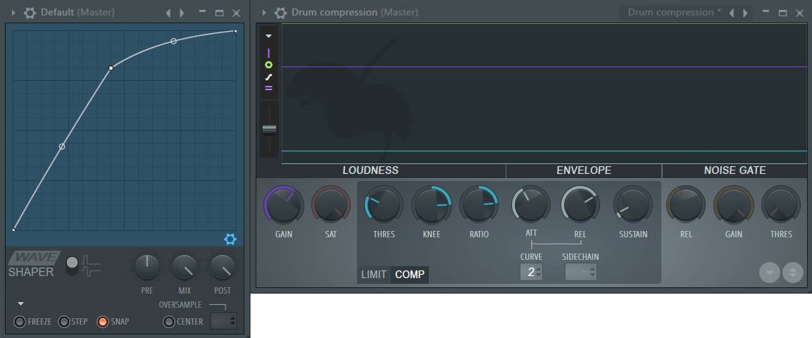The height and width of the screenshot is (338, 812).
Task: Click the hollow tension handle on upper curve
Action: (x=173, y=41)
